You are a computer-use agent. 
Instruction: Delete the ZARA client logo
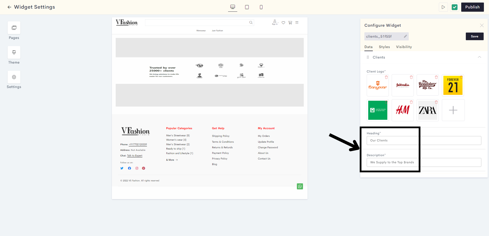(x=436, y=102)
